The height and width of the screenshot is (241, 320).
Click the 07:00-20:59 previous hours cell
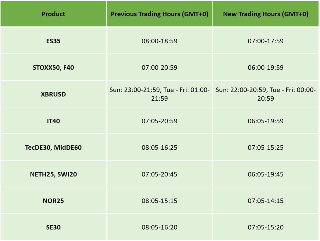[159, 67]
